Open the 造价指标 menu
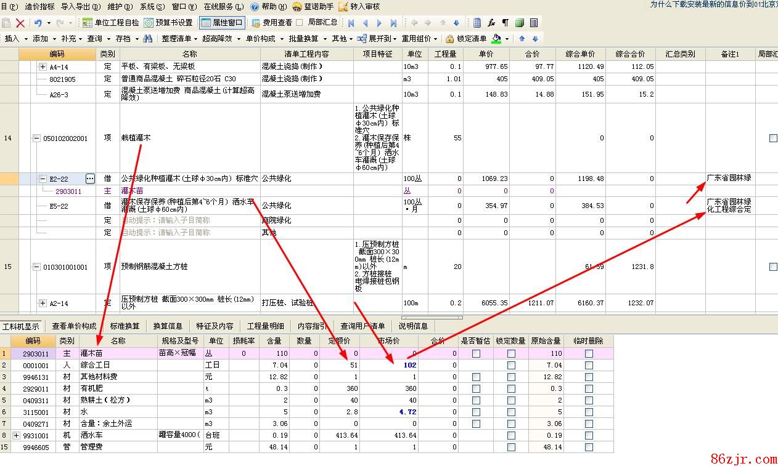Viewport: 778px width, 466px height. pos(39,6)
